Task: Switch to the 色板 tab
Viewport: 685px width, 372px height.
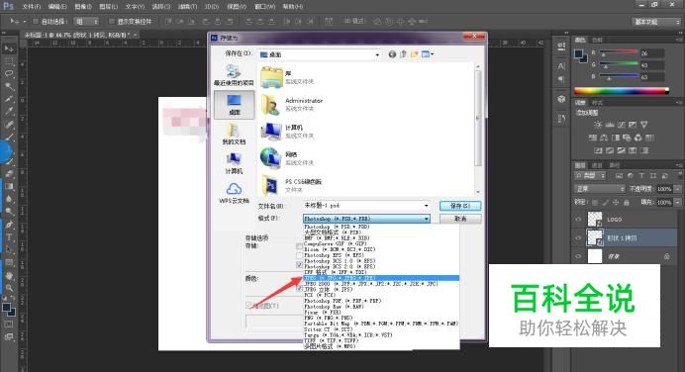Action: tap(597, 40)
